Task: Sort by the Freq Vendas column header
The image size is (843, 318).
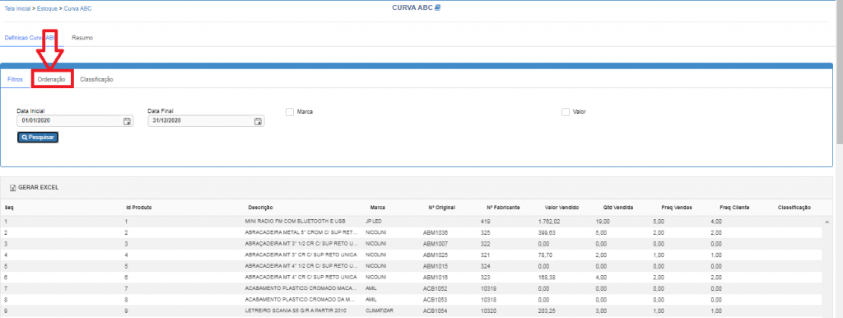Action: (677, 208)
